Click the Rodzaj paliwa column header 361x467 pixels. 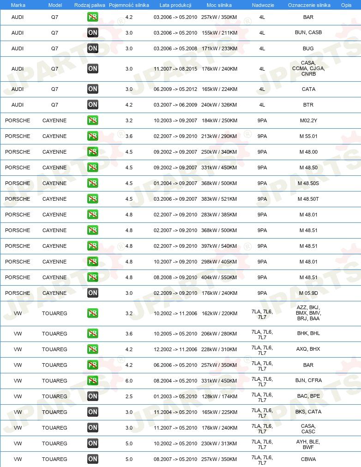click(x=90, y=5)
